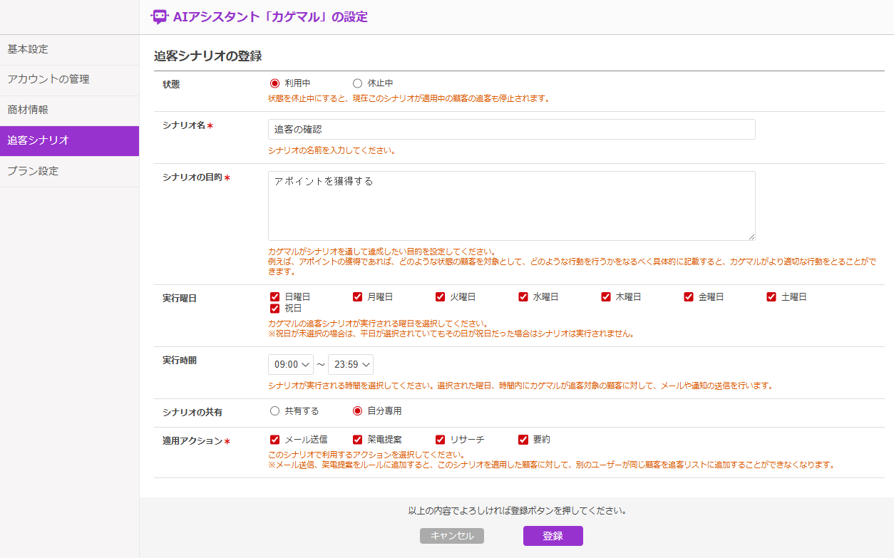The height and width of the screenshot is (558, 894).
Task: Select the 休止中 status radio button
Action: (x=357, y=83)
